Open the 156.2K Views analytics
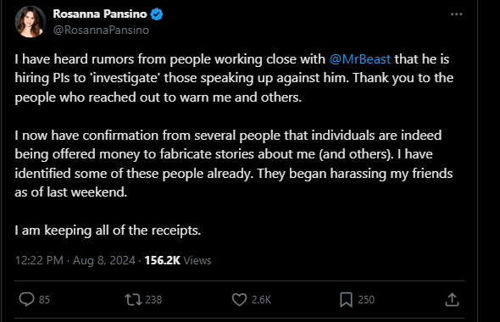The height and width of the screenshot is (322, 500). click(178, 260)
